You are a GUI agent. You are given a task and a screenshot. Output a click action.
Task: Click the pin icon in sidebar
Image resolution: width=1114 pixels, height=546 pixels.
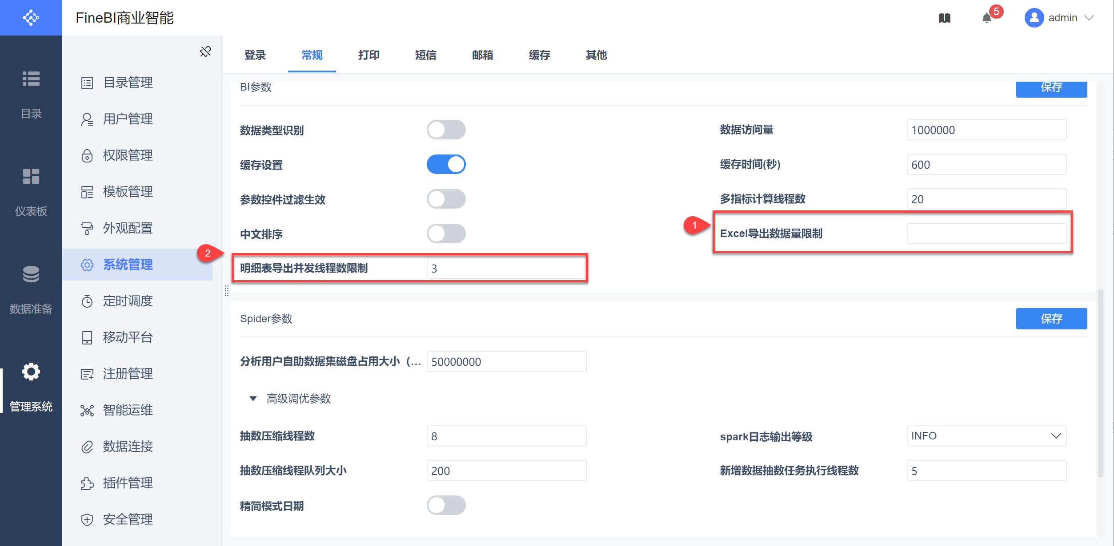pyautogui.click(x=205, y=52)
